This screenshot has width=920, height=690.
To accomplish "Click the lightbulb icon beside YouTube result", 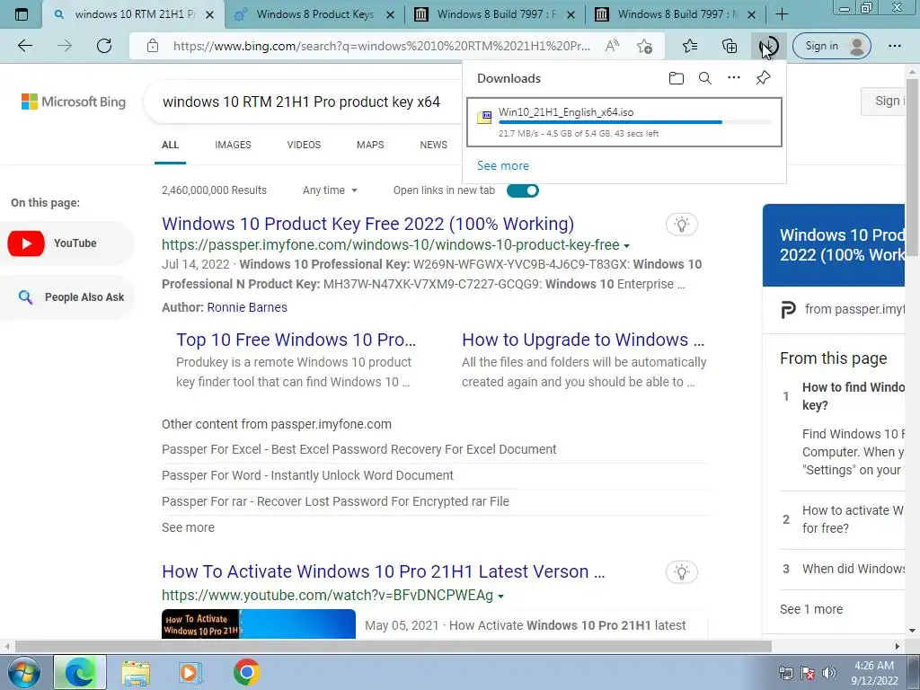I will click(x=682, y=572).
